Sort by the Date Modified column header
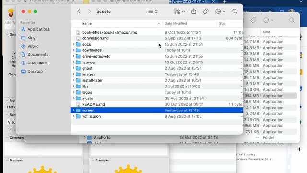Image resolution: width=307 pixels, height=173 pixels. tap(176, 23)
